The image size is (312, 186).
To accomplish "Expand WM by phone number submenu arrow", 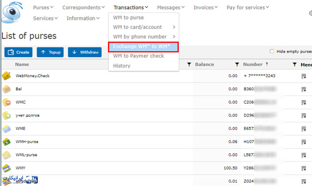I will 174,37.
